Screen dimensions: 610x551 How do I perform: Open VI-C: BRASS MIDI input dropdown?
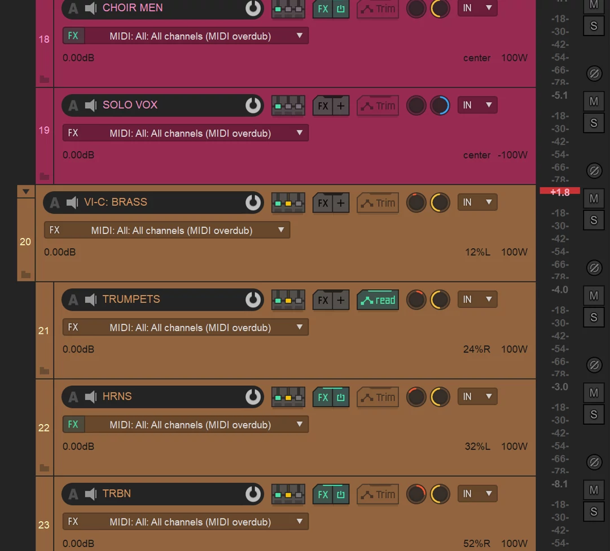point(178,230)
